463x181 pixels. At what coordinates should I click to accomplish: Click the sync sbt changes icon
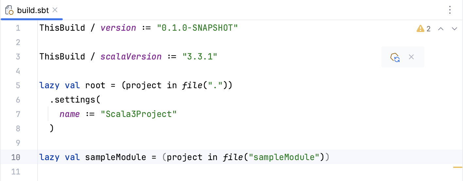tap(395, 57)
